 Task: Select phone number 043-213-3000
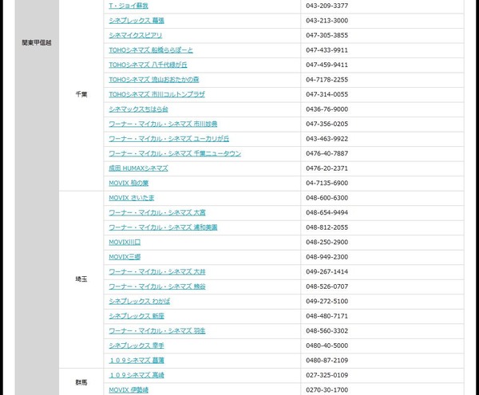(327, 21)
